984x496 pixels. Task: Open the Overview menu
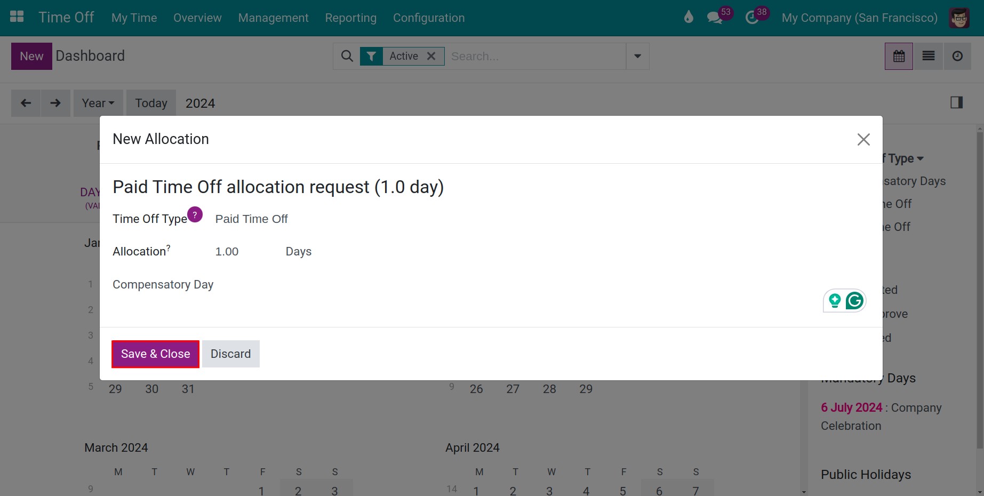(197, 18)
